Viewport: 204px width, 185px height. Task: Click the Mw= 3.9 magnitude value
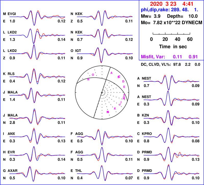(151, 16)
